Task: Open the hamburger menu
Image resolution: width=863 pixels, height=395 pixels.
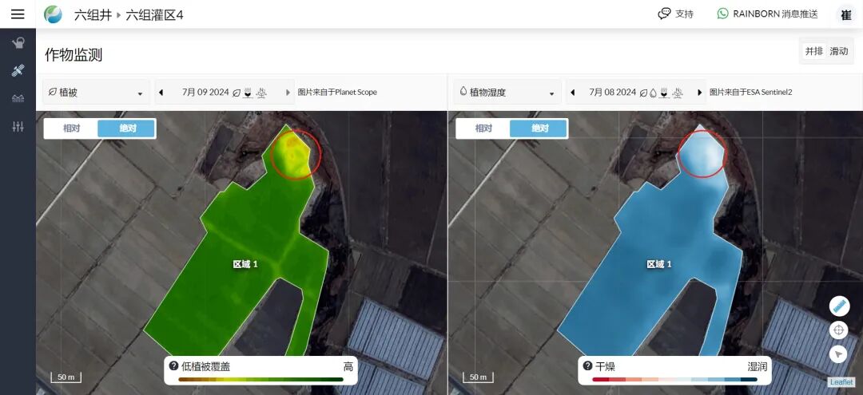Action: click(18, 14)
